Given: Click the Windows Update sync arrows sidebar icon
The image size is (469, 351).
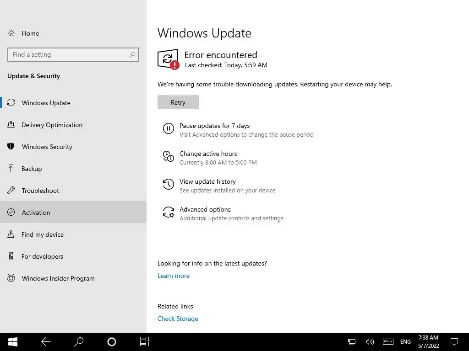Looking at the screenshot, I should [x=11, y=103].
